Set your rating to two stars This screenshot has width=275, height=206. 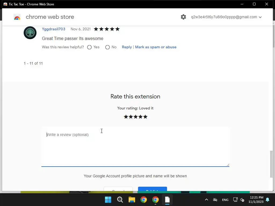tap(131, 117)
